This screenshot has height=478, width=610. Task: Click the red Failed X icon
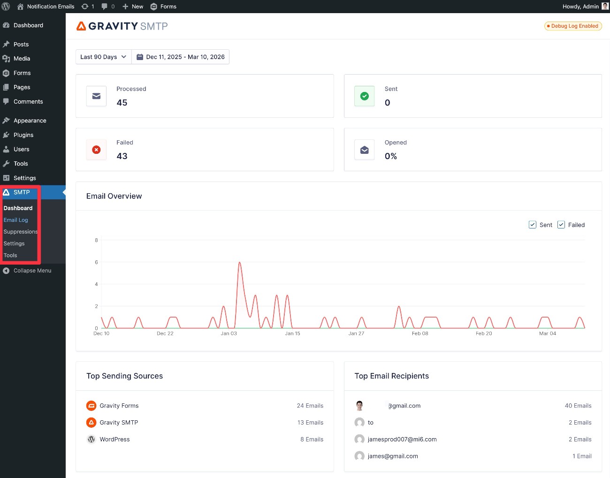pyautogui.click(x=96, y=150)
